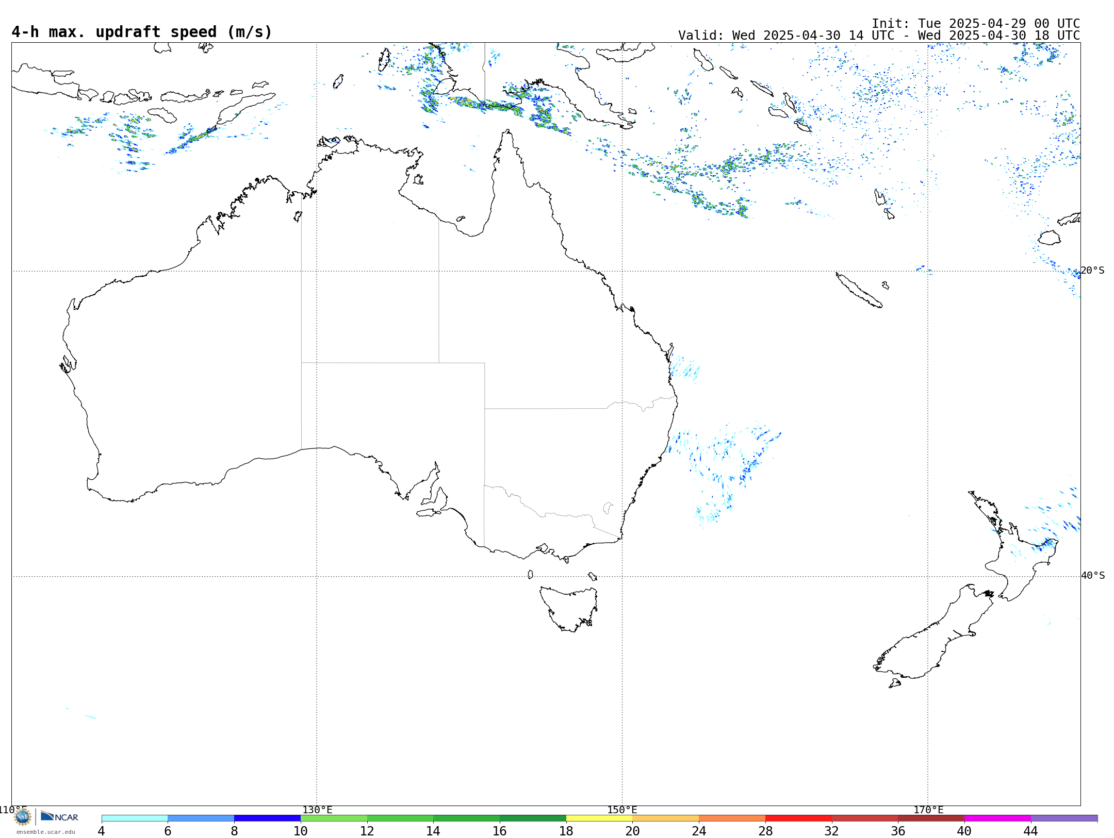Click the colorbar tick label 24
This screenshot has width=1114, height=838.
[x=699, y=831]
